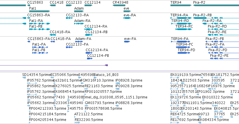
Task: Click EST IP08828.3prime
Action: pos(129,103)
